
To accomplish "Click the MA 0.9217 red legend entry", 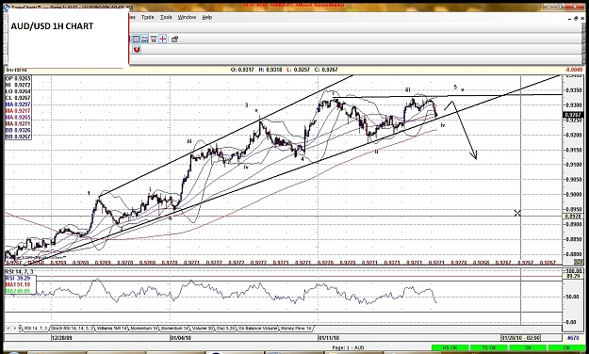I will point(18,111).
